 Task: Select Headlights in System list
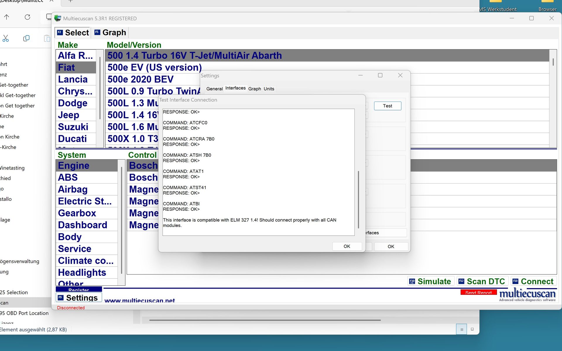coord(87,273)
